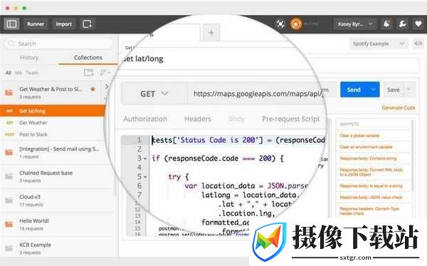Select the All filter
Screen dimensions: 427x266
[x=9, y=73]
